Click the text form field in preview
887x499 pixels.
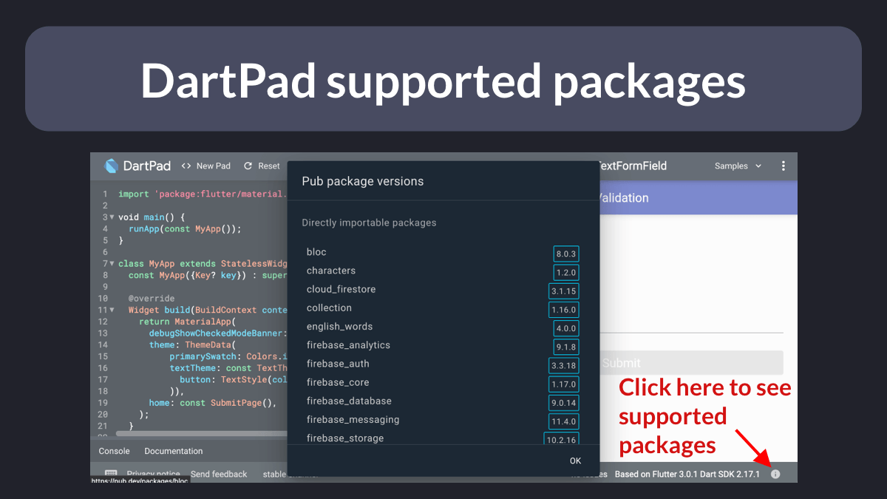point(690,319)
